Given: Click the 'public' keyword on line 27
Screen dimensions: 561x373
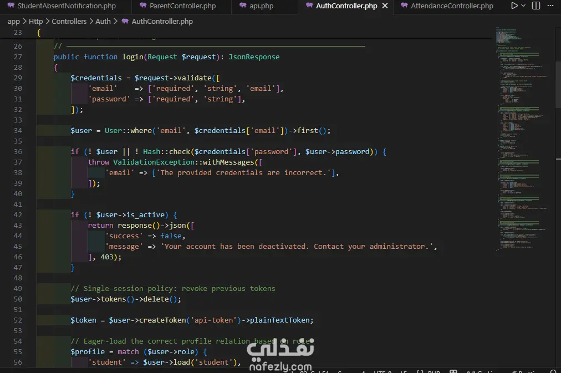Looking at the screenshot, I should point(66,57).
